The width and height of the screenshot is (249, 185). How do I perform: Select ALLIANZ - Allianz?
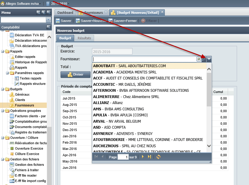pyautogui.click(x=149, y=103)
